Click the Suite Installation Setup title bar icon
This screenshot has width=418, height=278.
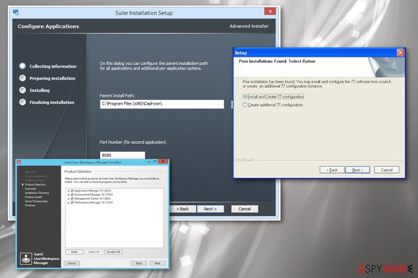point(16,13)
